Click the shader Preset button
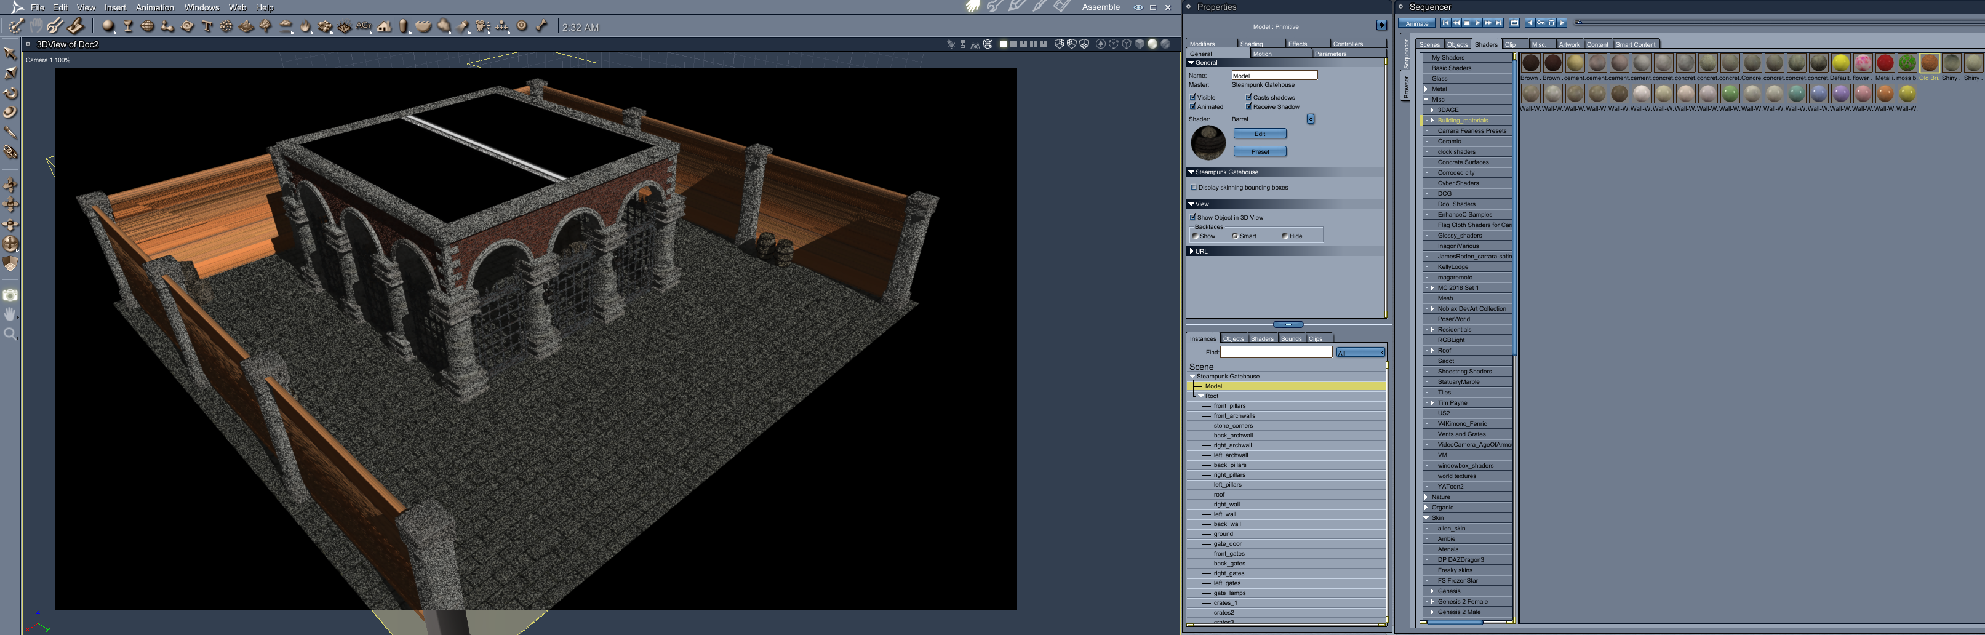The height and width of the screenshot is (635, 1985). [1260, 152]
